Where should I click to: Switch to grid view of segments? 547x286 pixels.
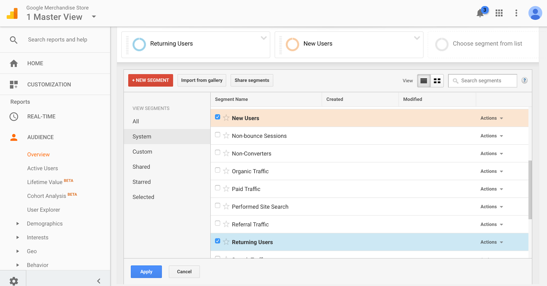coord(437,81)
